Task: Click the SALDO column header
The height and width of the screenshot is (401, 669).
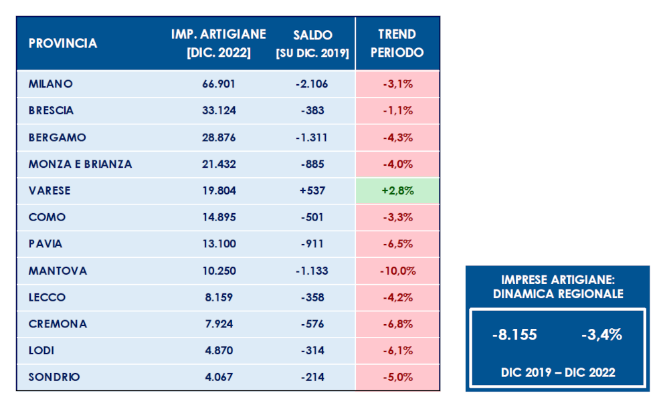Action: (312, 43)
